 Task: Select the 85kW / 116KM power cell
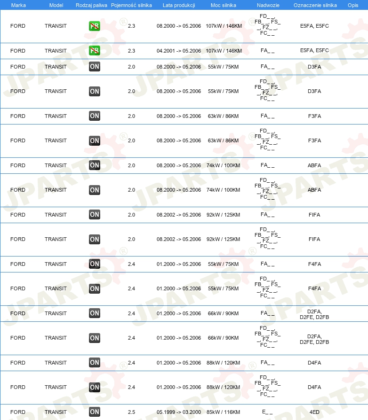[x=224, y=412]
